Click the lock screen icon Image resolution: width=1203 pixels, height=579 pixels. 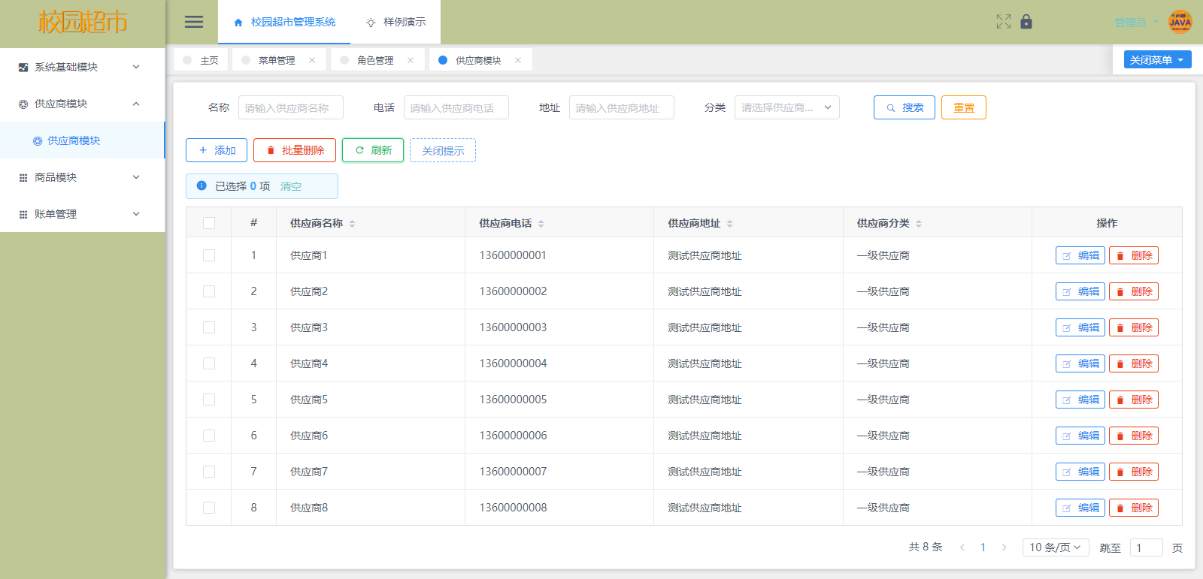point(1026,22)
